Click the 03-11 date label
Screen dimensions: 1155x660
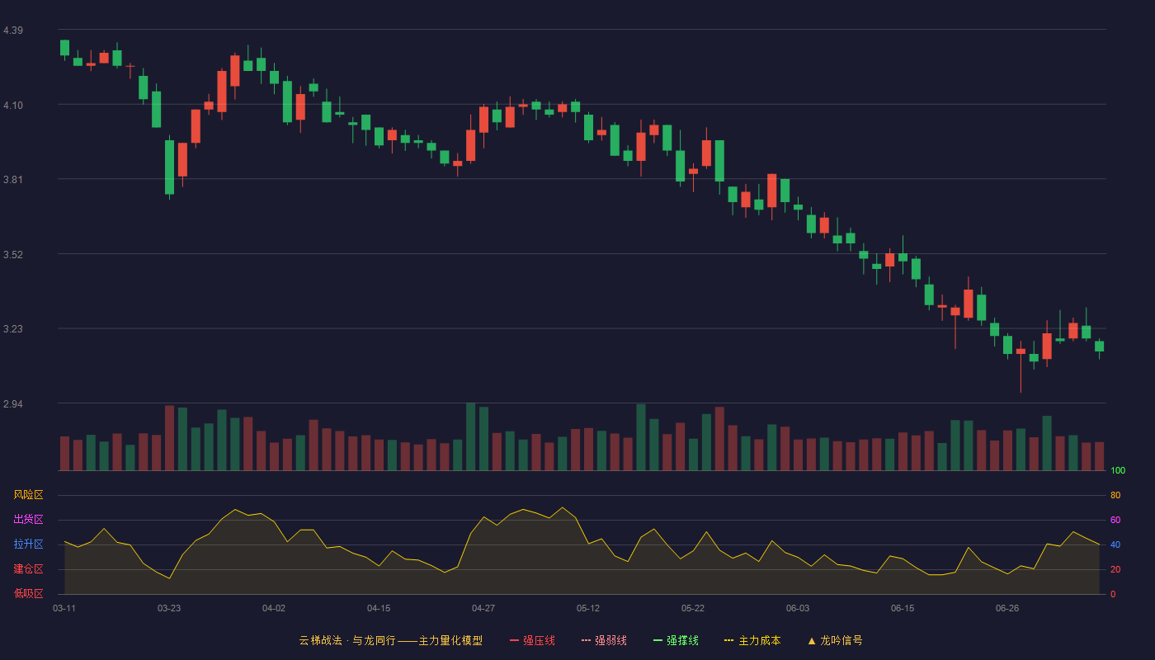pos(64,608)
